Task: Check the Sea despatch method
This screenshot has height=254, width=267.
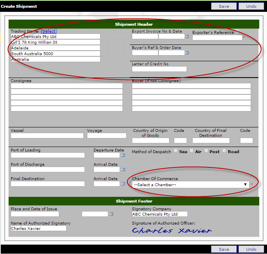Action: coord(176,151)
